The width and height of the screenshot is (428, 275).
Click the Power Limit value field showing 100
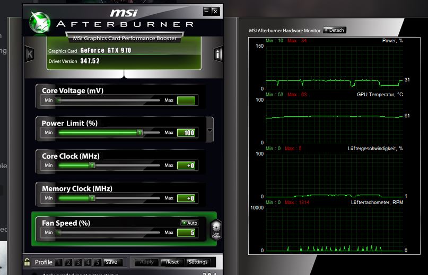click(186, 133)
